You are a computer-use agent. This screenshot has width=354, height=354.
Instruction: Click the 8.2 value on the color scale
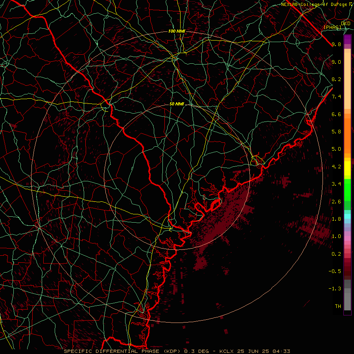[x=336, y=79]
